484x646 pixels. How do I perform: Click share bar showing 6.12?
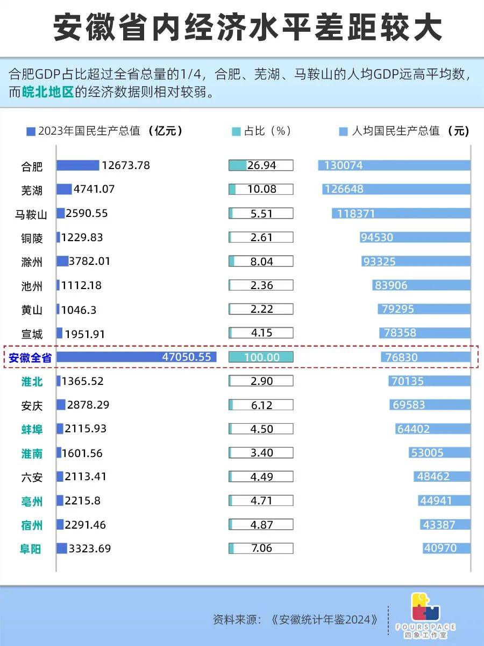pyautogui.click(x=261, y=405)
